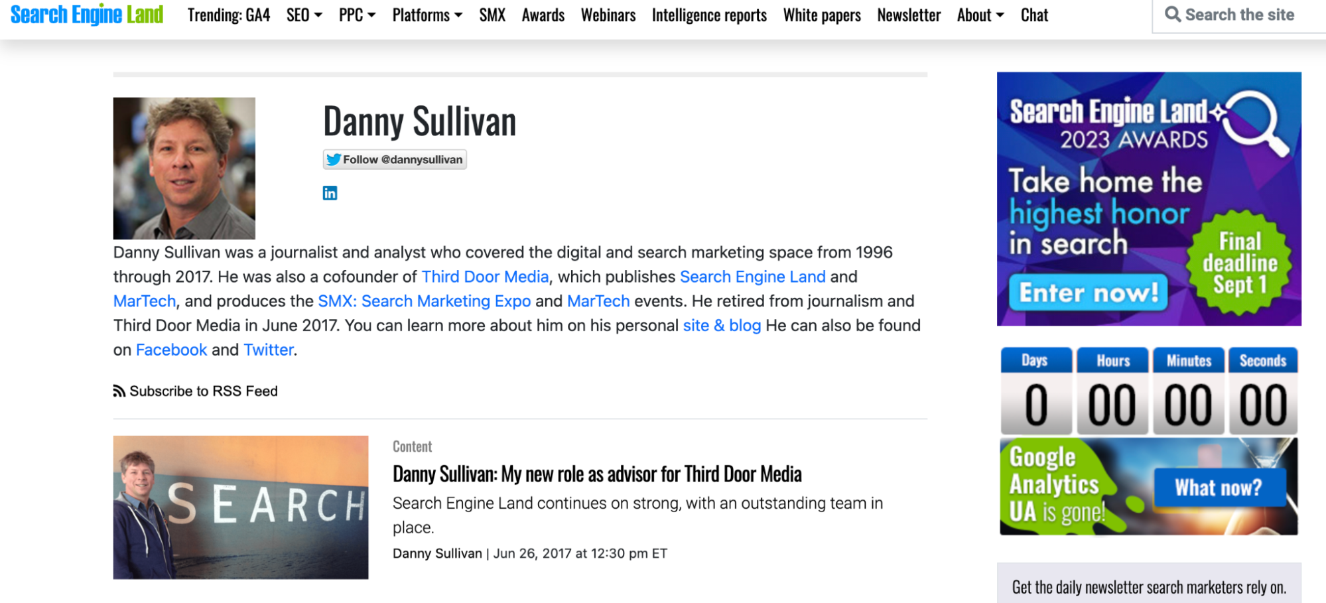Focus the Search the site field
The width and height of the screenshot is (1326, 603).
pyautogui.click(x=1239, y=15)
